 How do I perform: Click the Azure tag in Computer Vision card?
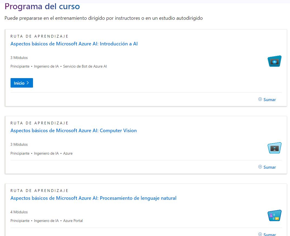click(68, 153)
